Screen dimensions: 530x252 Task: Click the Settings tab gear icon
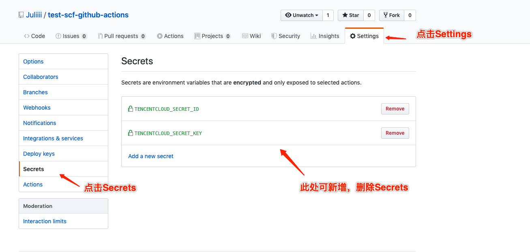pyautogui.click(x=353, y=36)
